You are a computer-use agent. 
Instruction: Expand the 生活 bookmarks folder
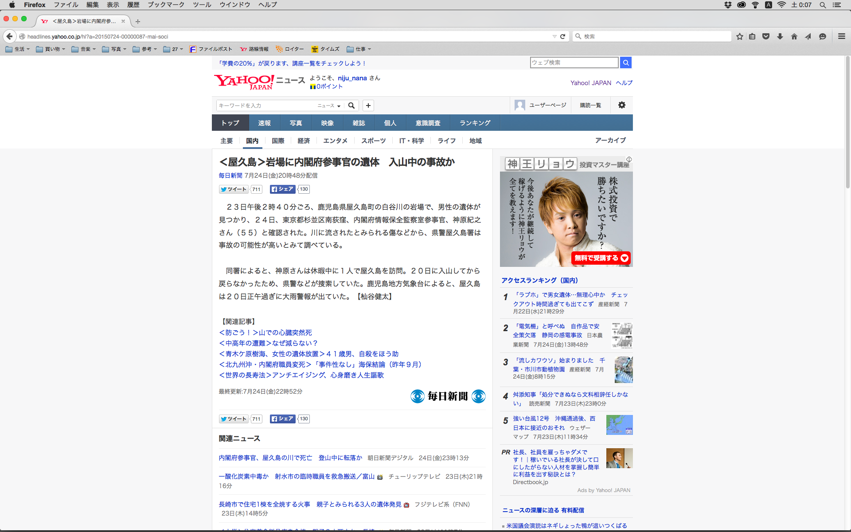(x=17, y=49)
